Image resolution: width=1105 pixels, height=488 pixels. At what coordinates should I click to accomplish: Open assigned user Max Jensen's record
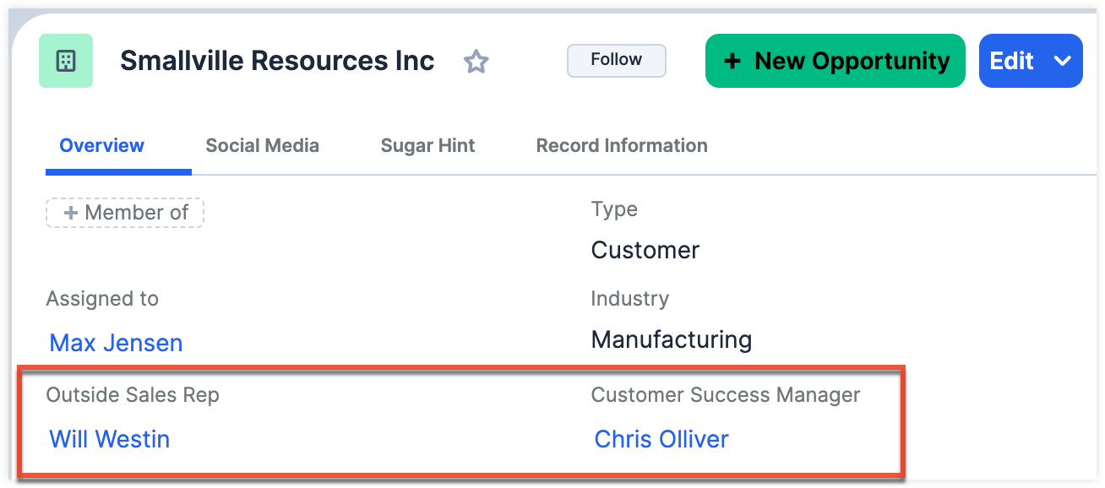116,343
